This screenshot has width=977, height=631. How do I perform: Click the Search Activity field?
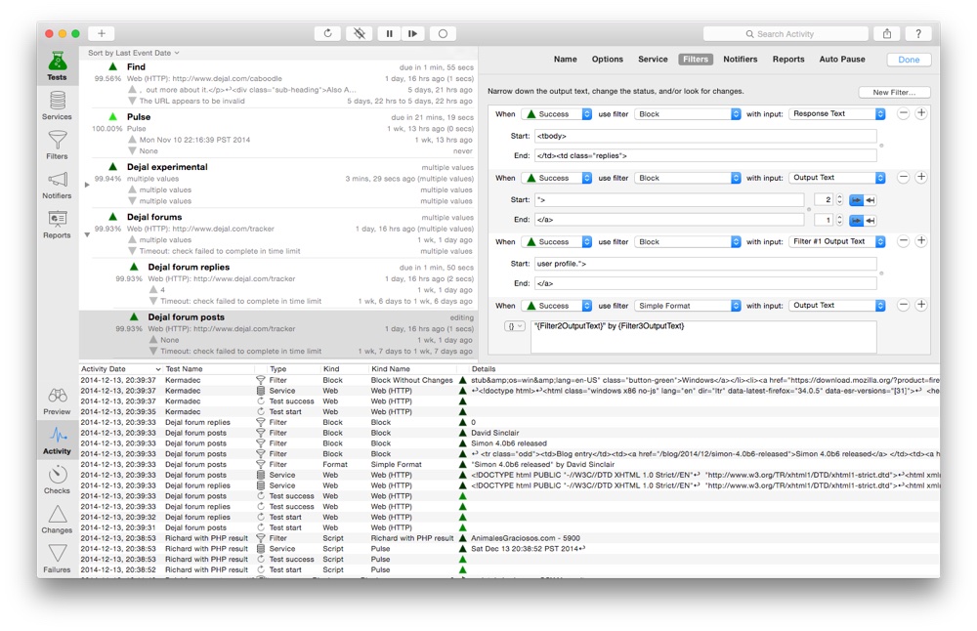786,34
